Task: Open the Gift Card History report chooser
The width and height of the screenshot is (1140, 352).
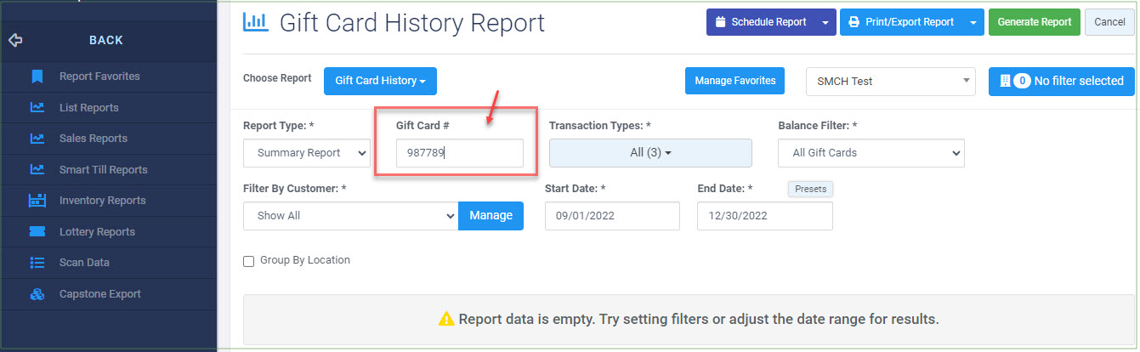Action: (x=380, y=81)
